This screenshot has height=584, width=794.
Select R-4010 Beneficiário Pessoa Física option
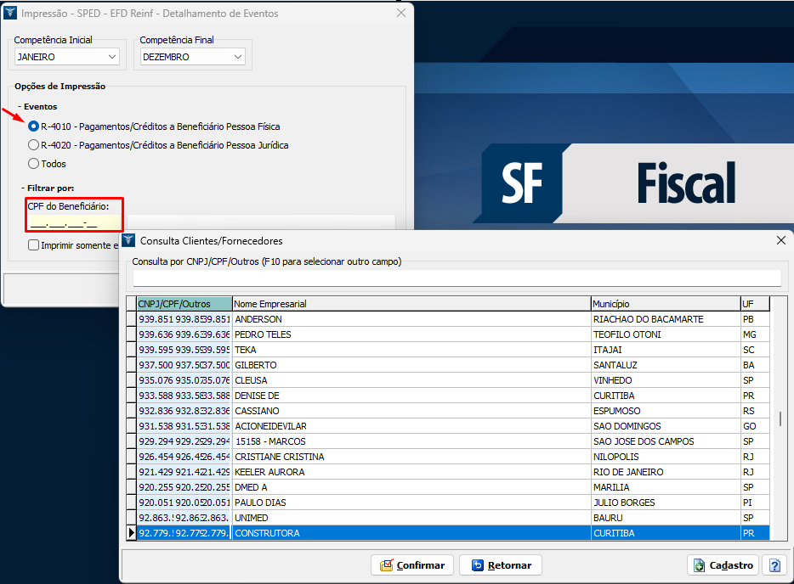(x=34, y=126)
